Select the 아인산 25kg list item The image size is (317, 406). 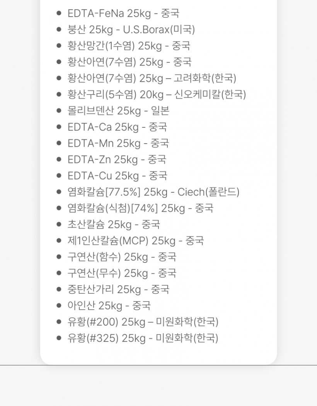coord(109,306)
